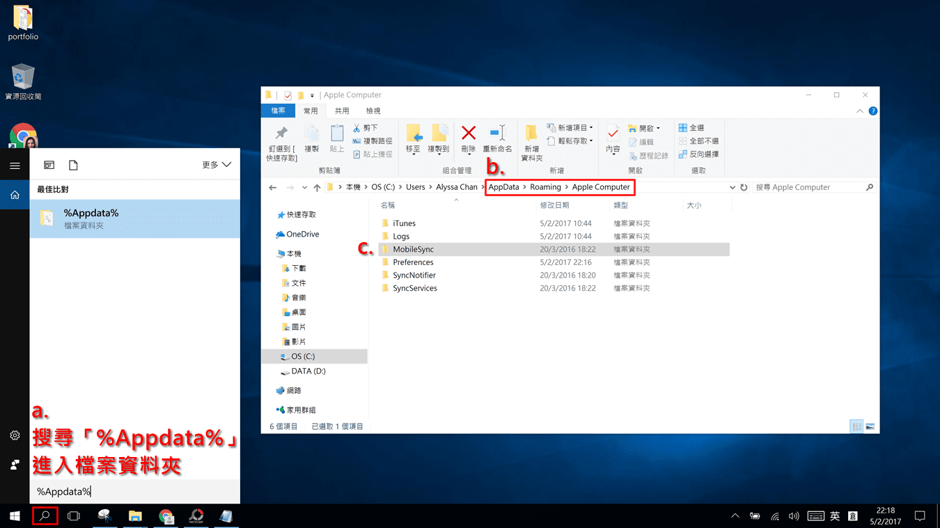
Task: Open the Easy access (輕鬆存取) dropdown
Action: pyautogui.click(x=570, y=141)
